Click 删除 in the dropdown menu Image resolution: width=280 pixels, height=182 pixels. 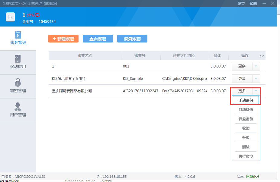pos(246,147)
